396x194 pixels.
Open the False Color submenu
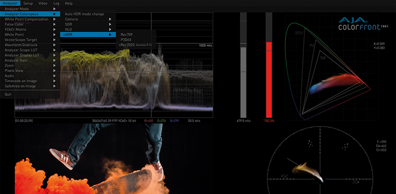click(30, 25)
